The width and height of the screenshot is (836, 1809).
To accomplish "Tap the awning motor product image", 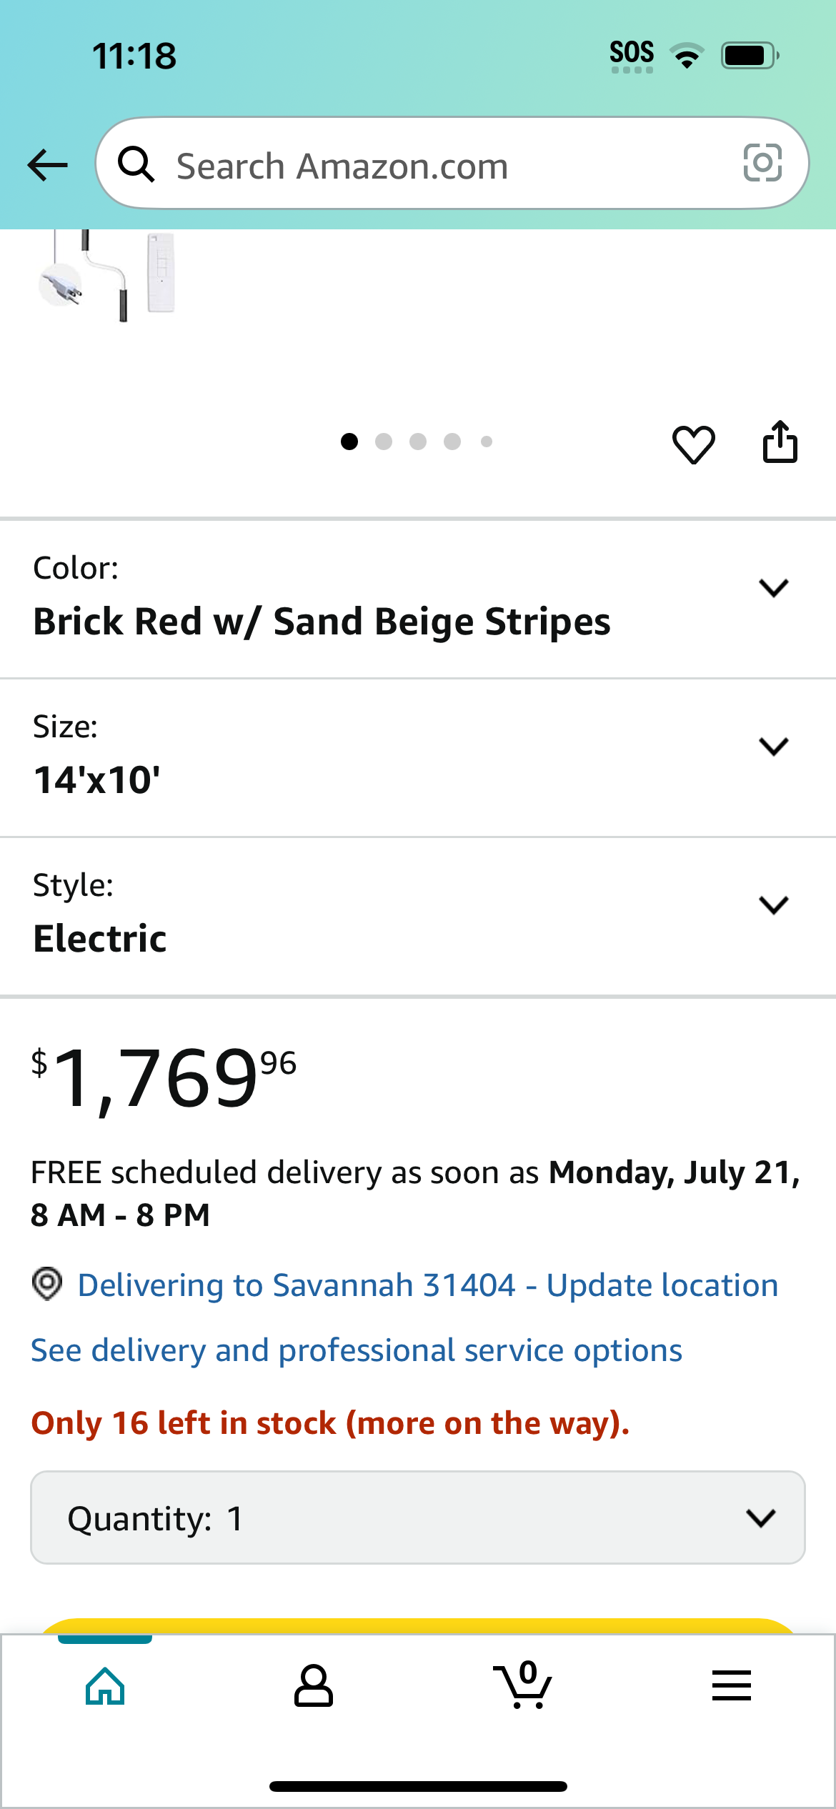I will click(107, 275).
